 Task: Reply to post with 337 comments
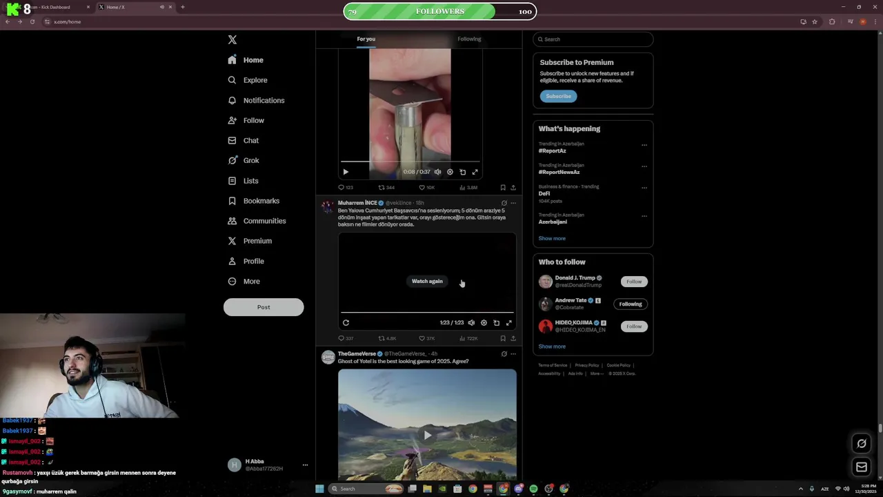346,338
